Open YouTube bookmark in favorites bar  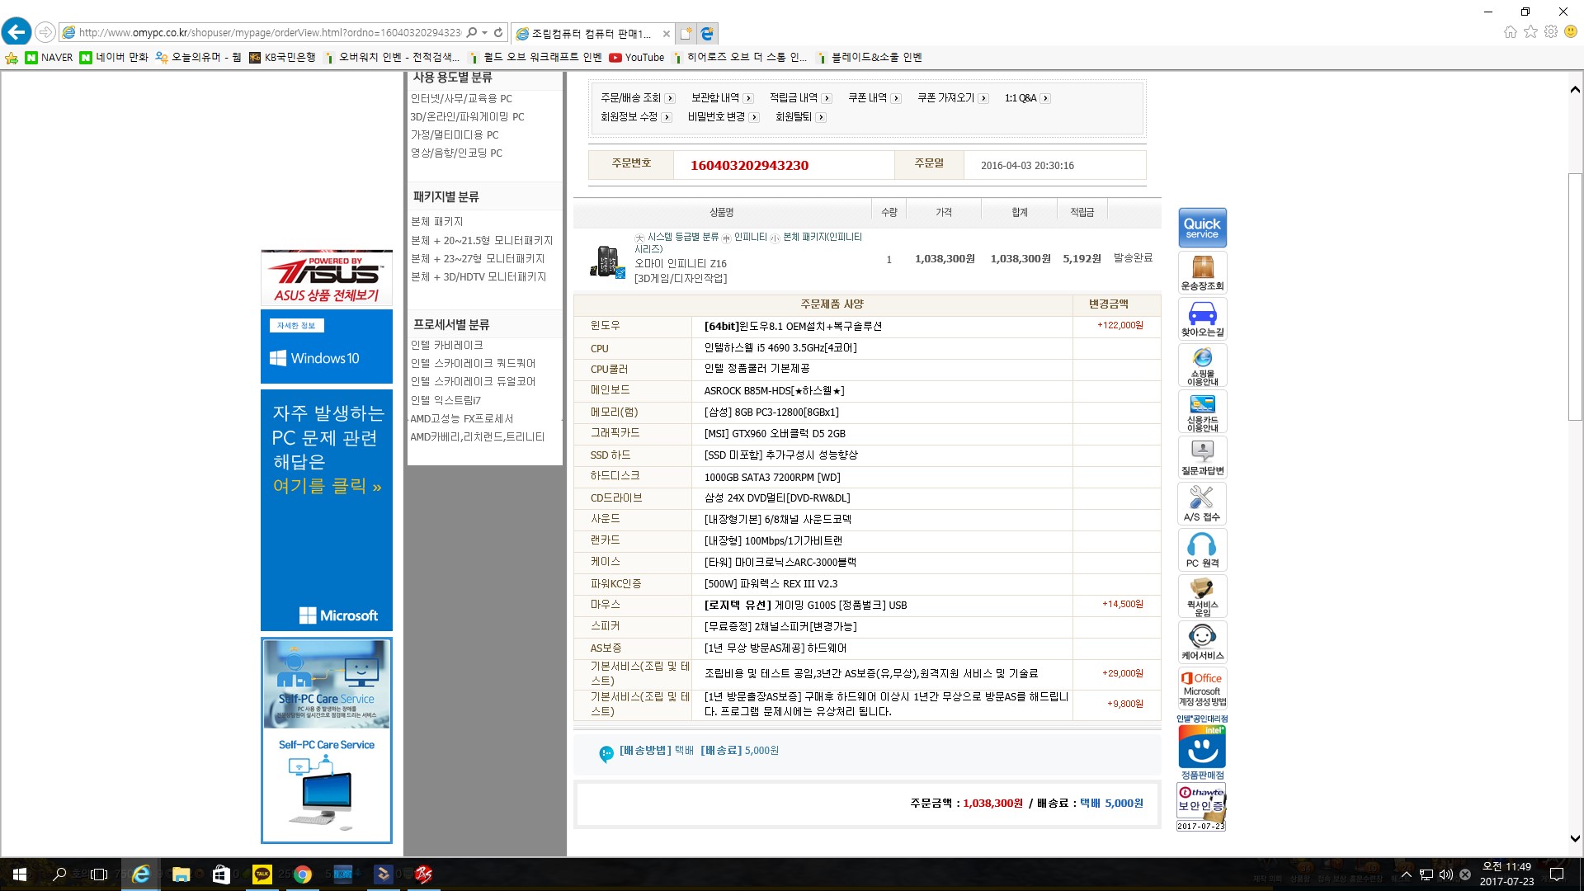pos(636,58)
